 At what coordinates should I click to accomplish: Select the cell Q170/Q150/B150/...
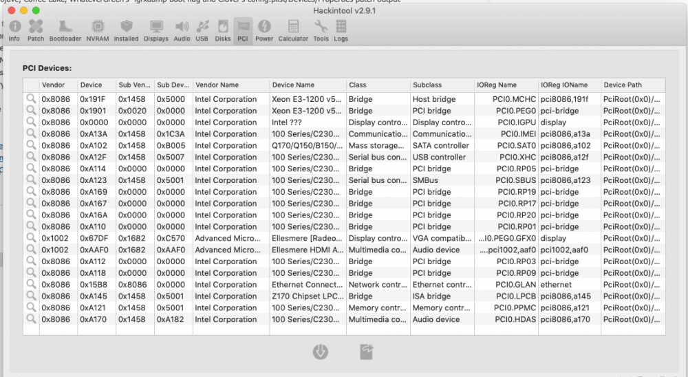pos(307,145)
